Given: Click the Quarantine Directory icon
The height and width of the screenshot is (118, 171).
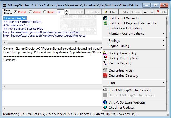Looking at the screenshot, I should pyautogui.click(x=105, y=76).
